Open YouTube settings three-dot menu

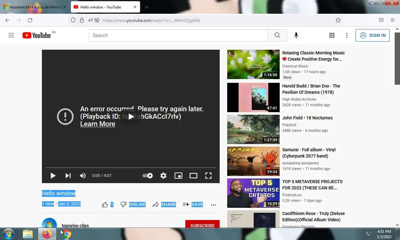click(x=347, y=35)
